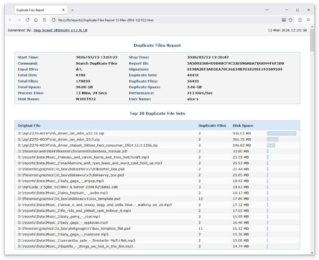Select the walking_on_air.mp3 file path

pyautogui.click(x=95, y=205)
